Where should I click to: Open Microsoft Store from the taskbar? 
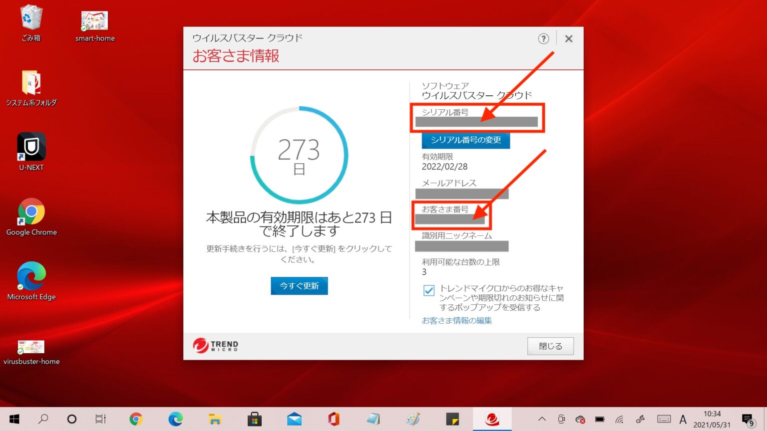coord(255,419)
